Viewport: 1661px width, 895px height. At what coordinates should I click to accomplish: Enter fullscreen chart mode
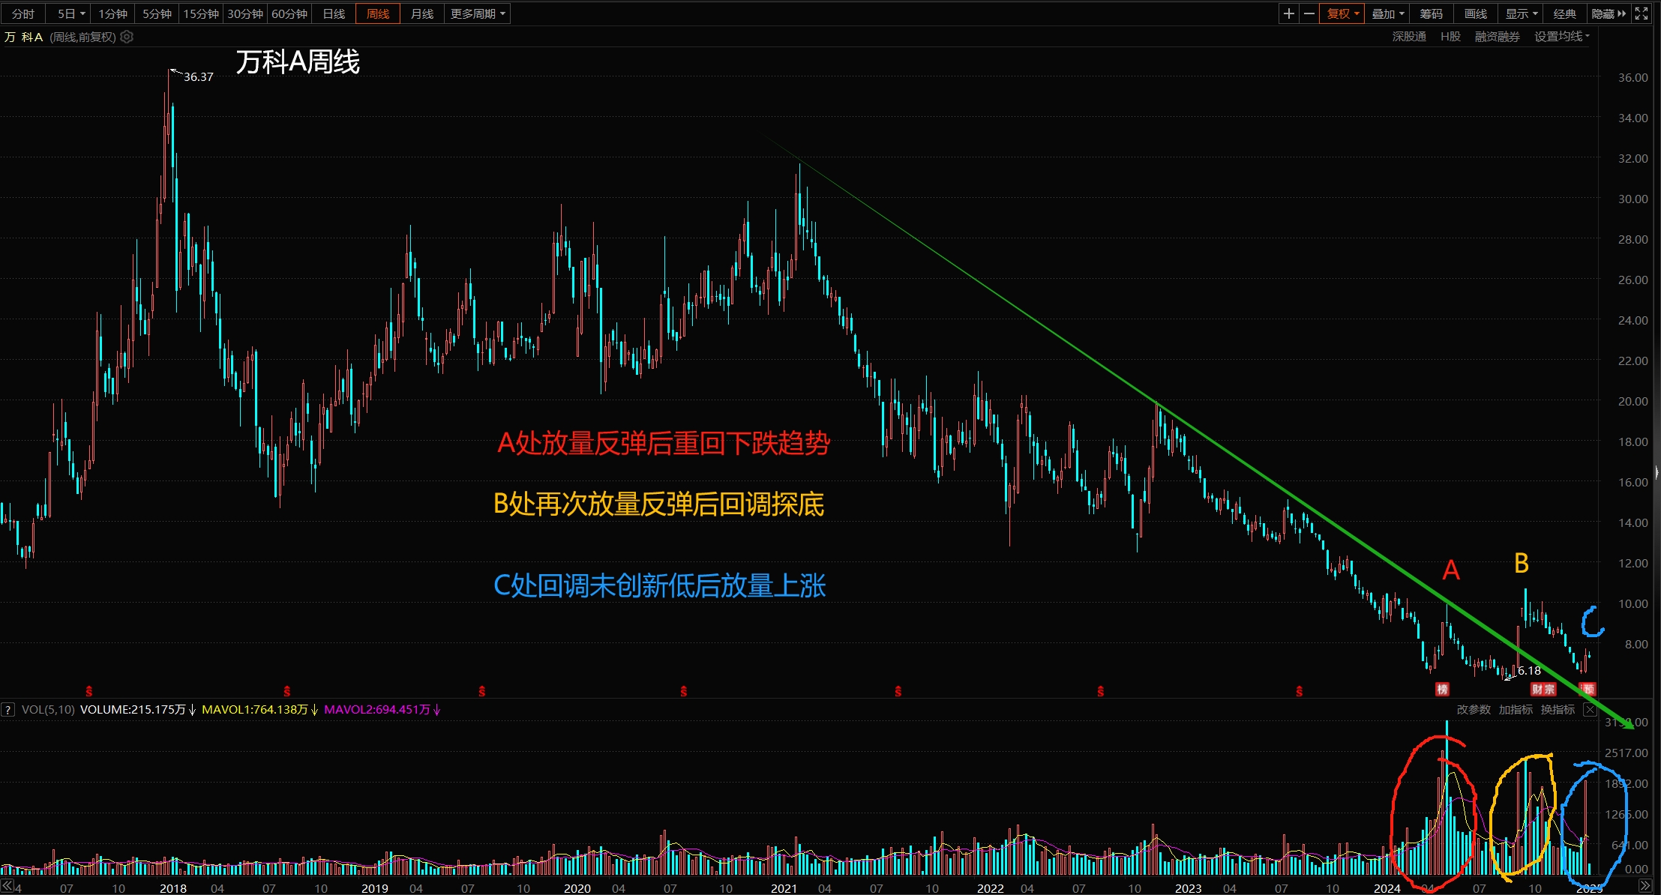tap(1642, 13)
